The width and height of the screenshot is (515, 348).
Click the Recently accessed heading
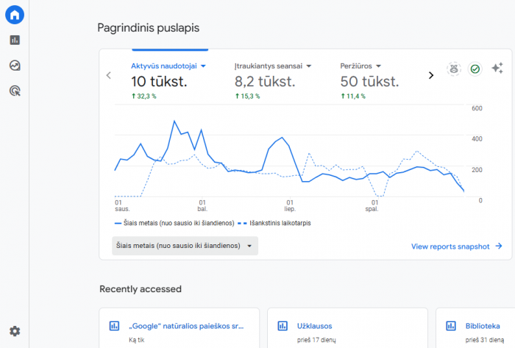point(141,289)
